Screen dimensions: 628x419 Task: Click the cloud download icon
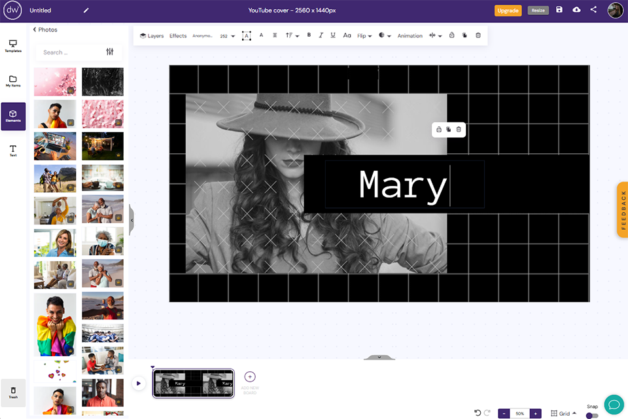576,10
